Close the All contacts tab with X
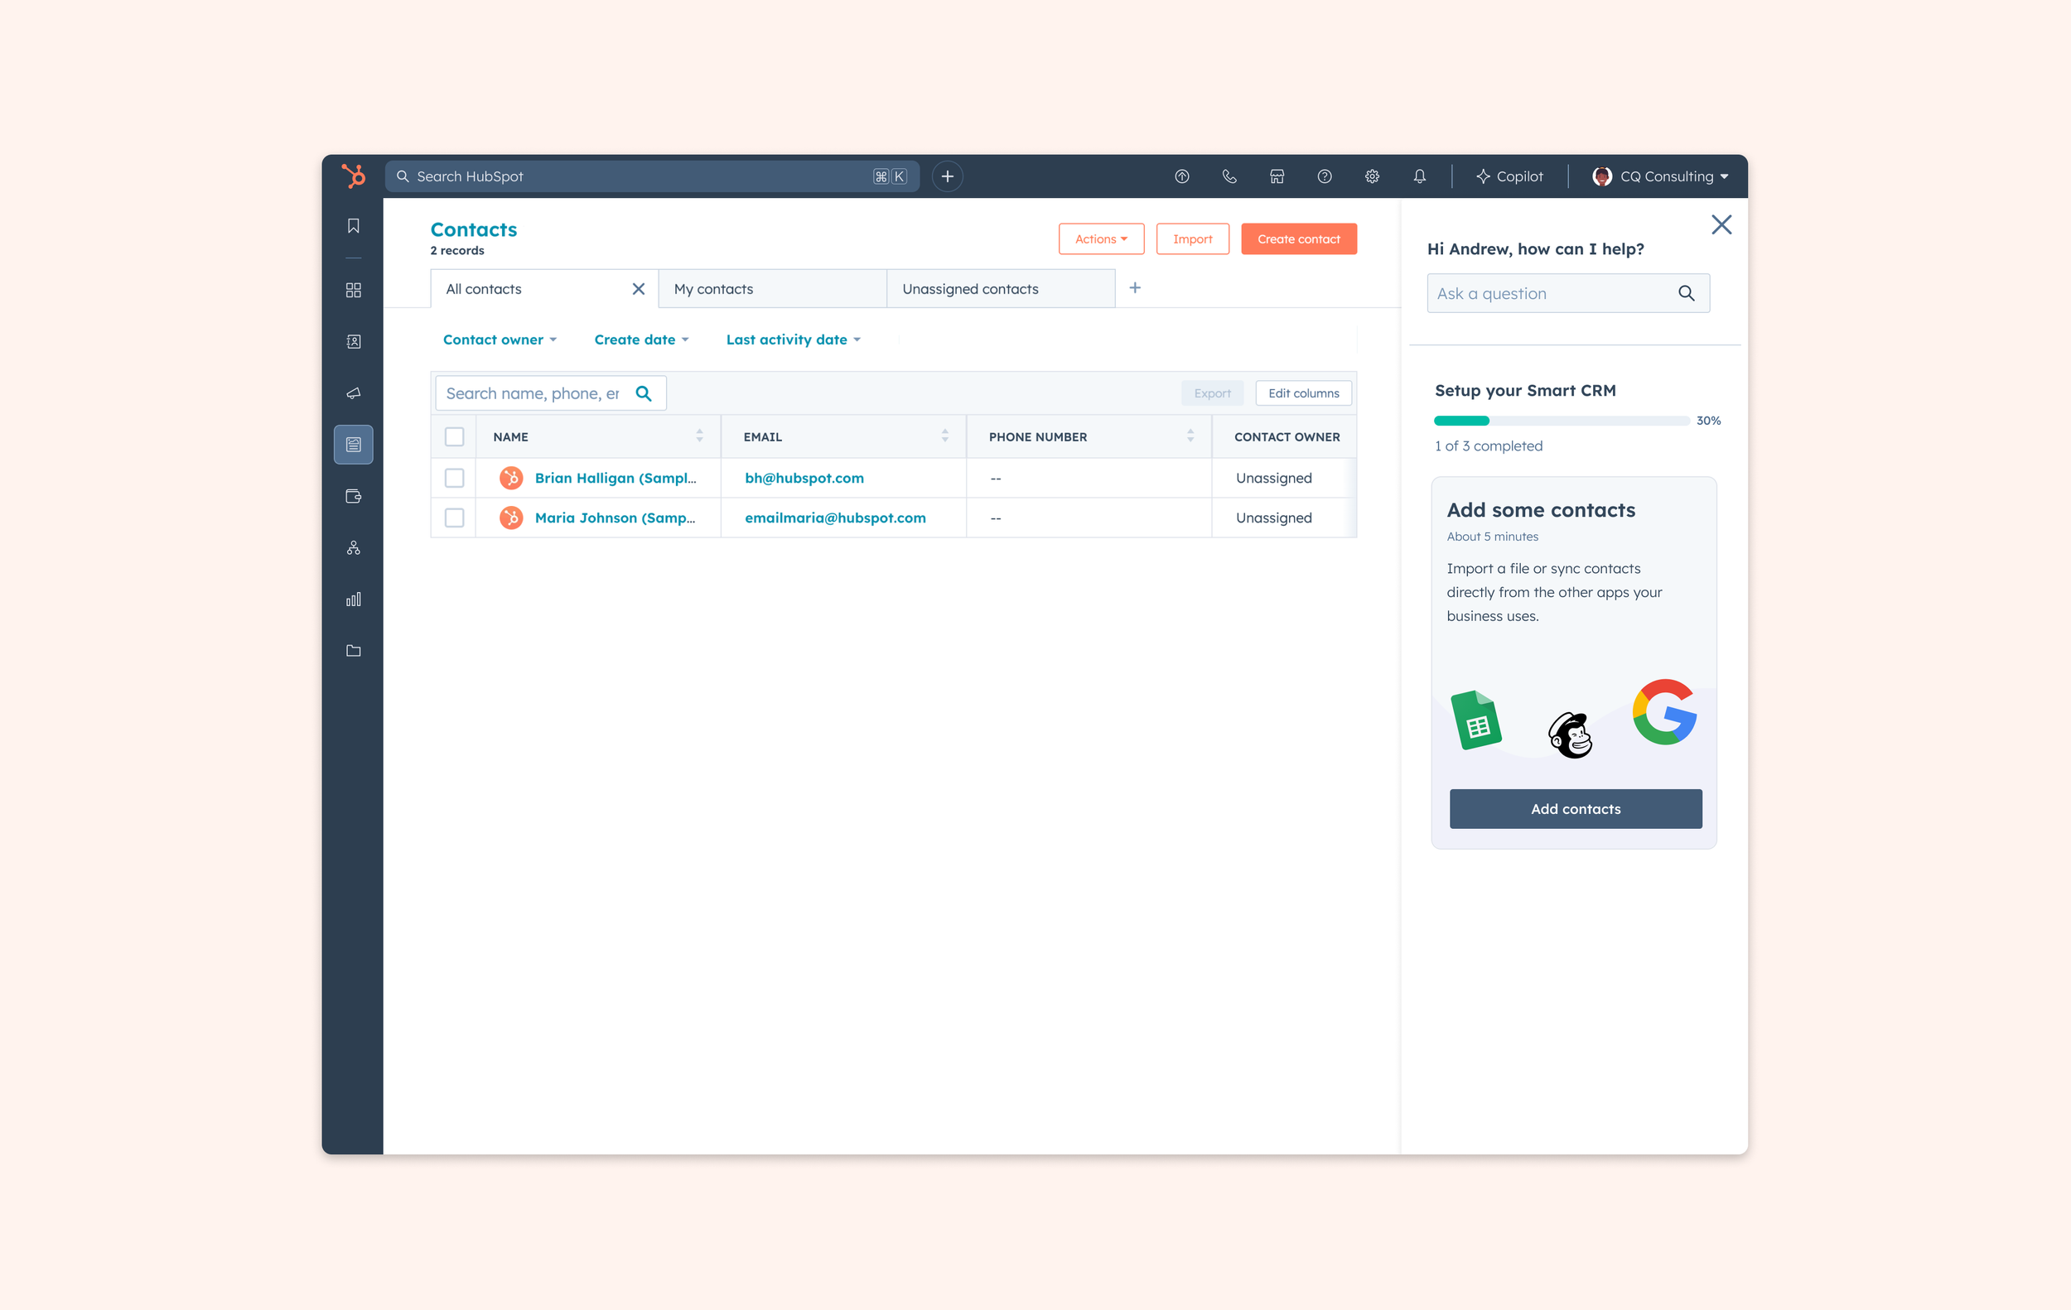This screenshot has width=2071, height=1310. point(638,289)
